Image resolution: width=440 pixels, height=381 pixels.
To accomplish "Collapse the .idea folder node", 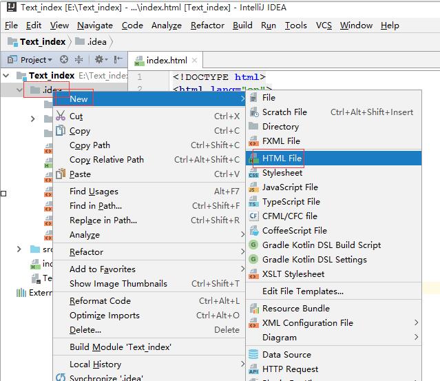I will click(19, 90).
